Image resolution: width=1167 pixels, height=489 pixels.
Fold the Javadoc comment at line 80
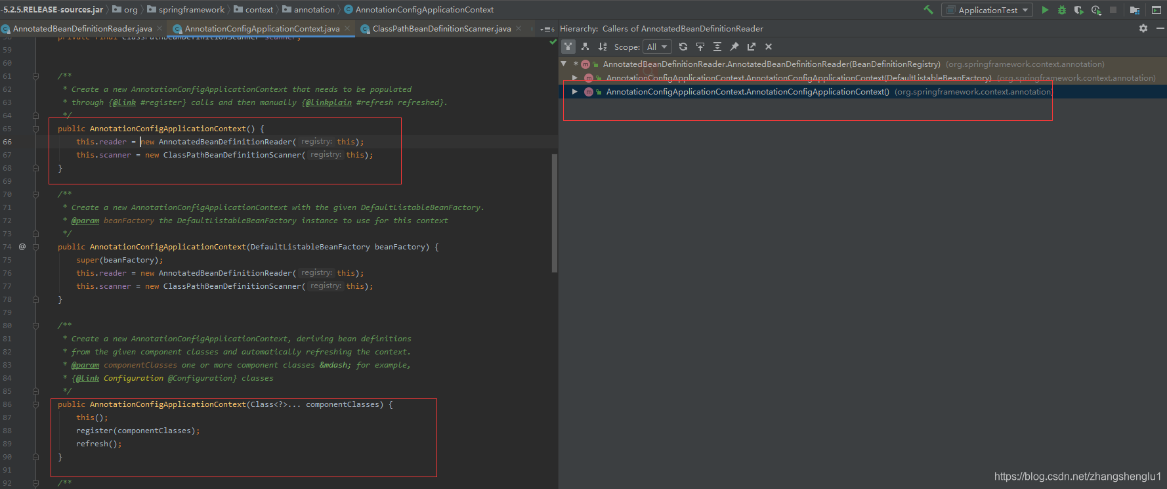click(35, 326)
